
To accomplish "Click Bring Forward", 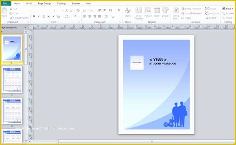I will tap(191, 9).
